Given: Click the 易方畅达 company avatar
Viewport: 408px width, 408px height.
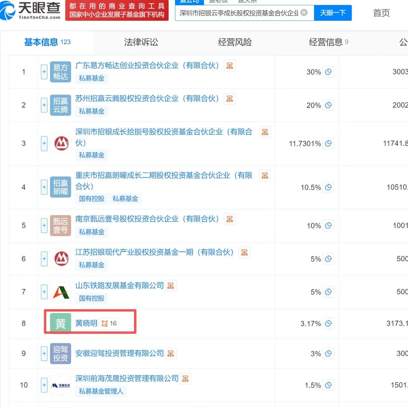Looking at the screenshot, I should click(61, 72).
